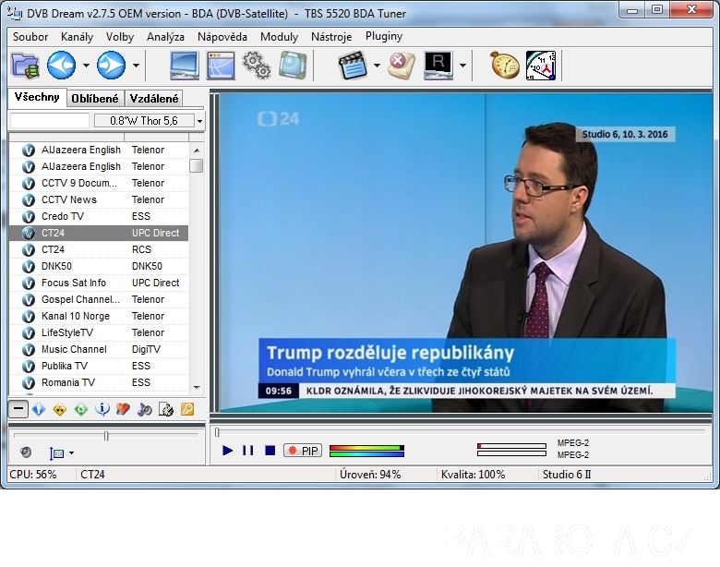Click the info bubble icon

pos(102,409)
